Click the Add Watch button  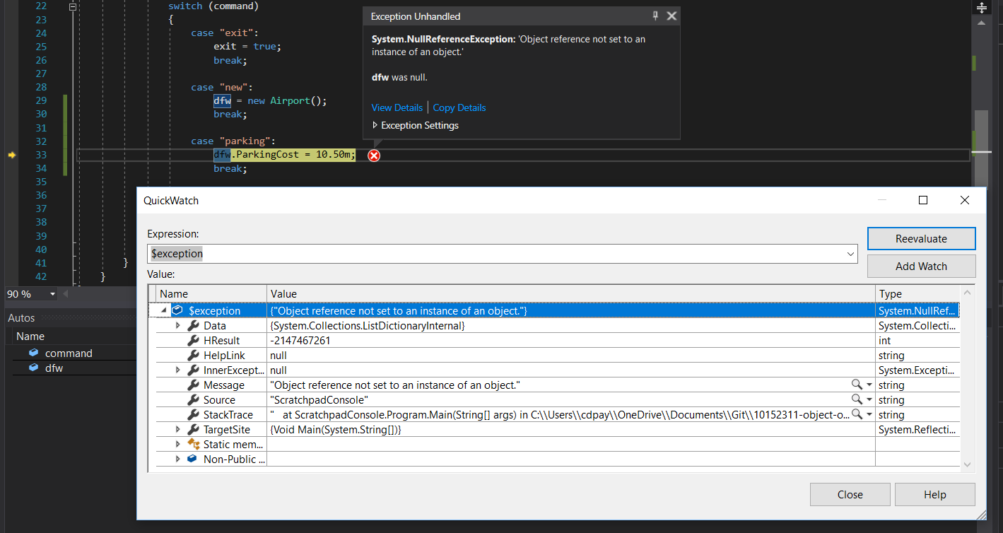921,266
